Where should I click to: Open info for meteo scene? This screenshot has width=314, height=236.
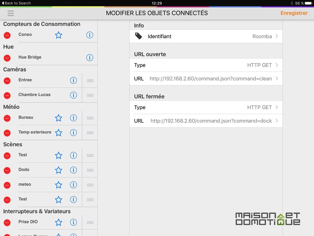[73, 185]
